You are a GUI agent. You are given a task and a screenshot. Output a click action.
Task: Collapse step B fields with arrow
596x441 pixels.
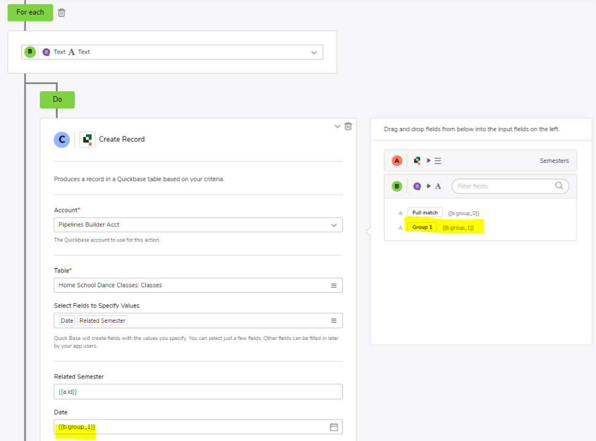tap(429, 186)
